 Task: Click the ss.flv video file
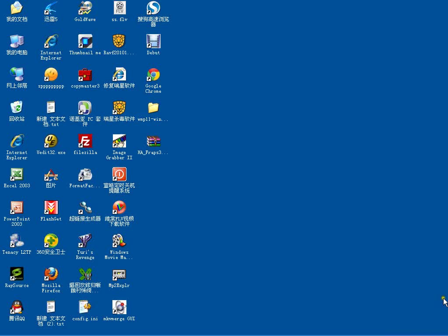pyautogui.click(x=119, y=8)
